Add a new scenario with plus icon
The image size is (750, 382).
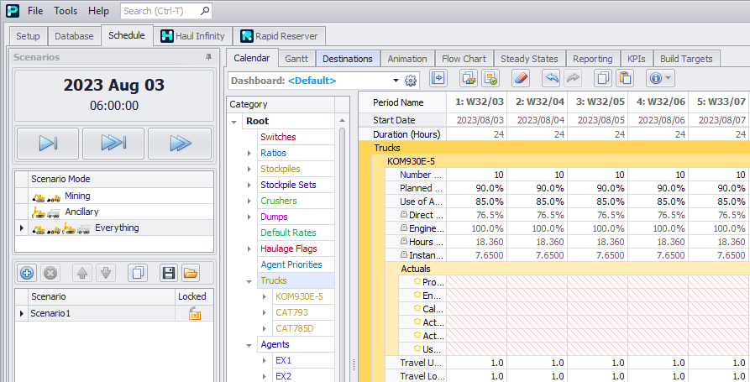pyautogui.click(x=27, y=273)
